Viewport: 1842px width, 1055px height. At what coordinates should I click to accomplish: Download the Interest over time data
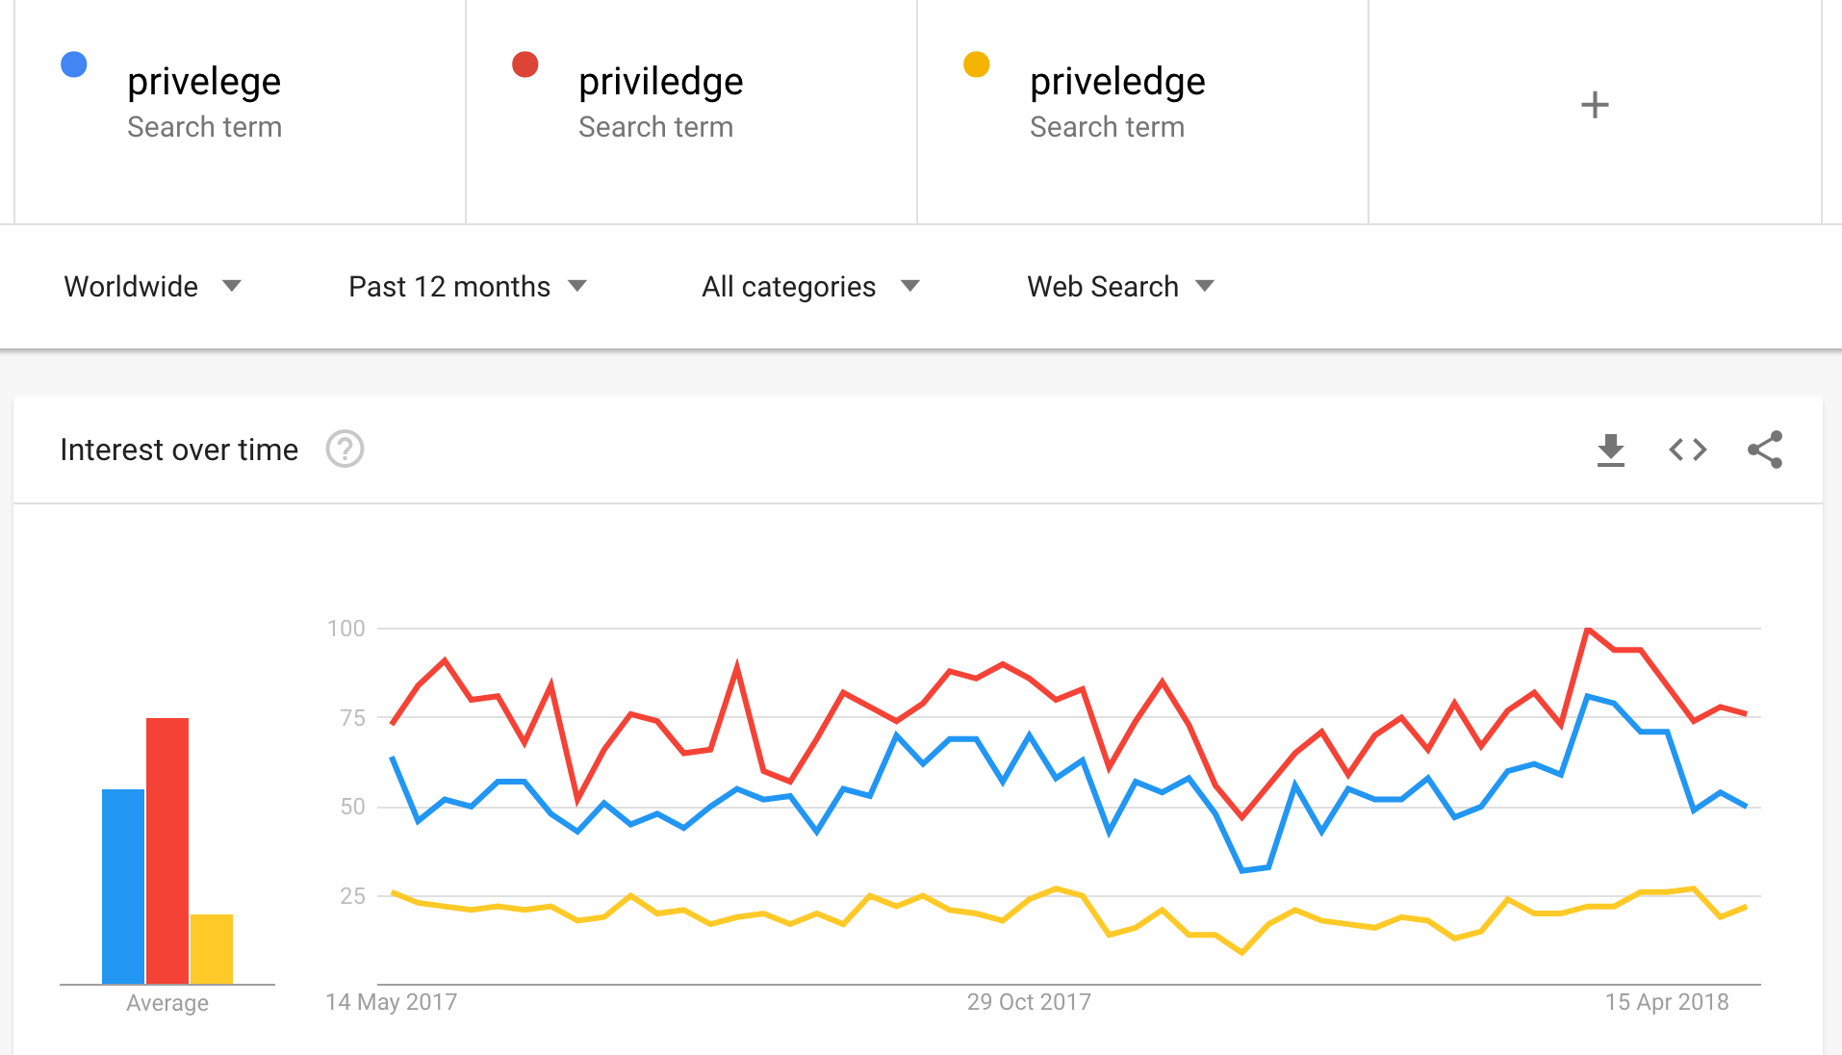click(1610, 450)
